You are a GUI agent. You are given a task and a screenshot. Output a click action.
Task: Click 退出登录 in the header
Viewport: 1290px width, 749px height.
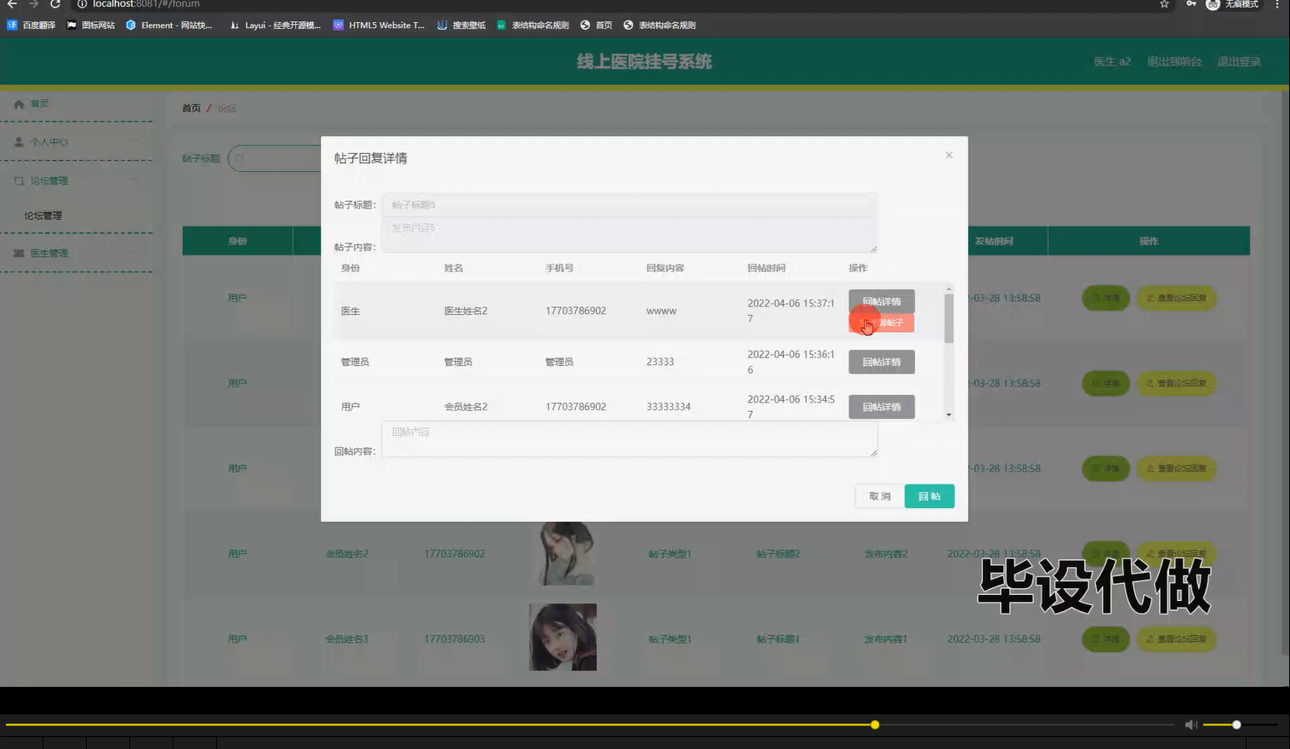tap(1239, 61)
